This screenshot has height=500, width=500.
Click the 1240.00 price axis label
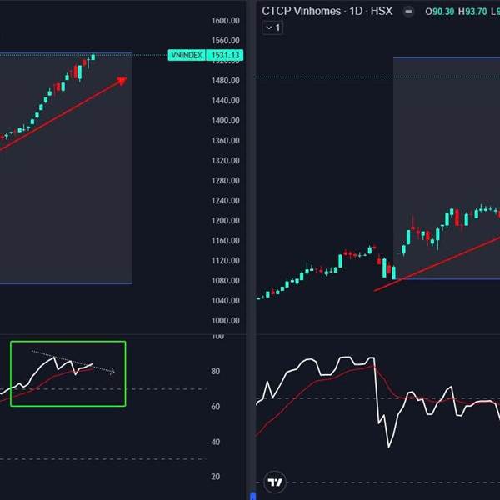point(226,201)
